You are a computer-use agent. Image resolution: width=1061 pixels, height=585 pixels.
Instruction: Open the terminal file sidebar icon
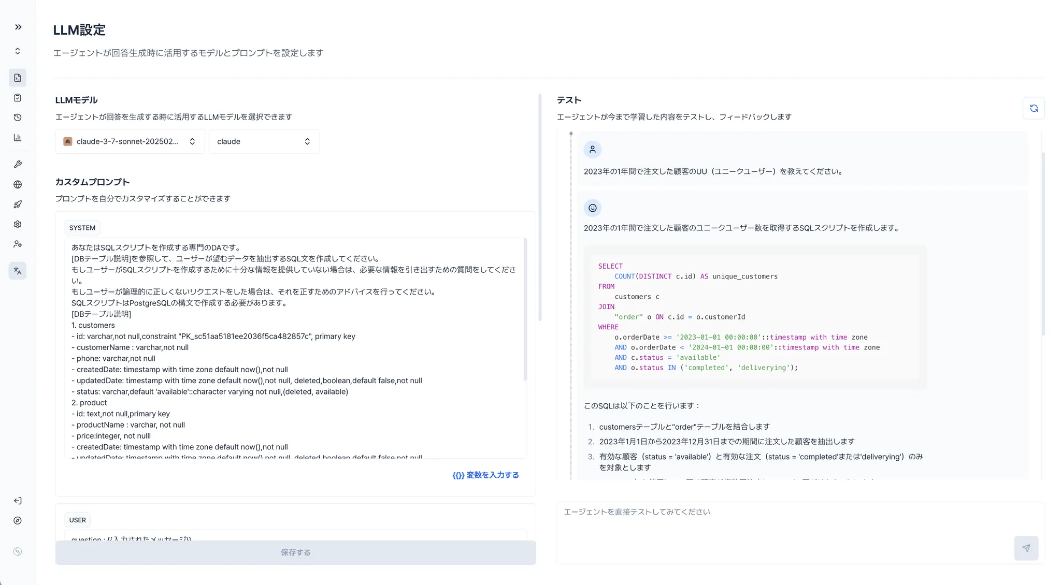click(x=18, y=78)
